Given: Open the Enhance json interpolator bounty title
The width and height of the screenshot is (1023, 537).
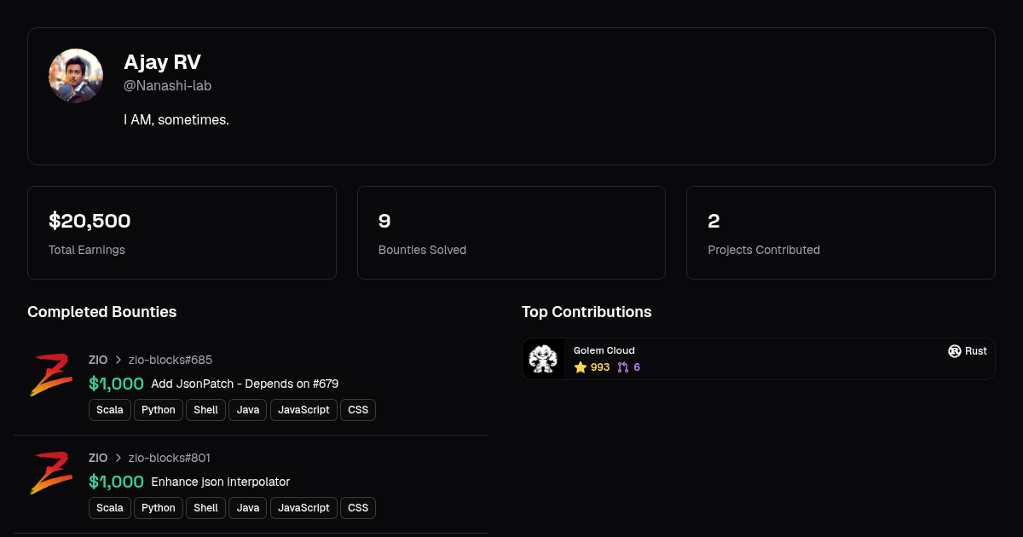Looking at the screenshot, I should pos(221,482).
